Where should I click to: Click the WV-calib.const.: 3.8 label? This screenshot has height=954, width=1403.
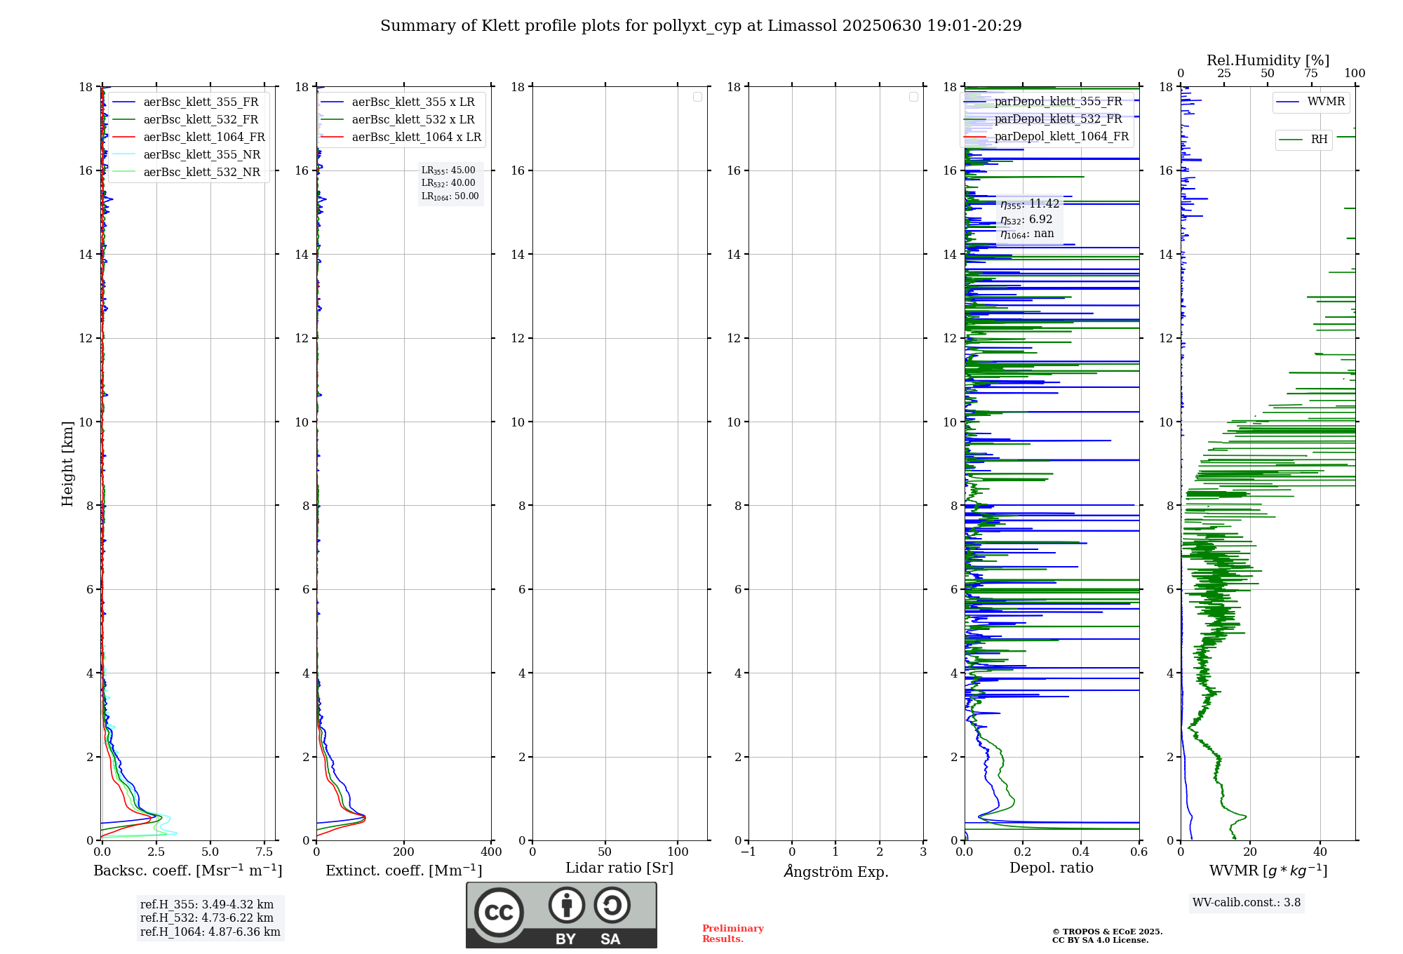coord(1247,903)
